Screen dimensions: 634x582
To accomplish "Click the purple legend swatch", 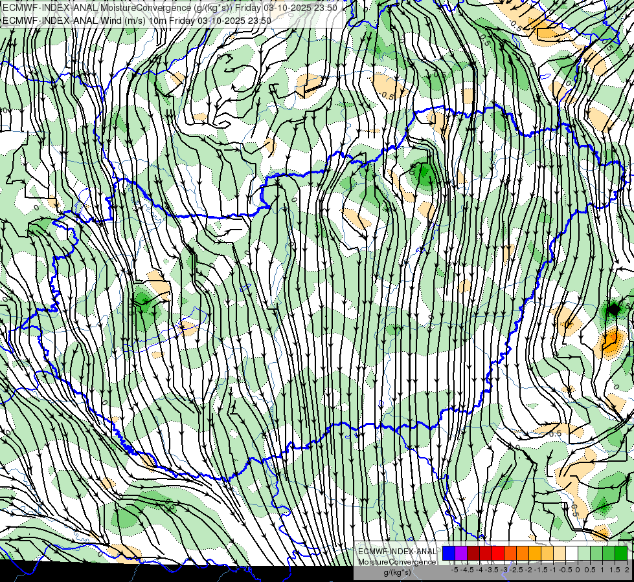I will point(461,553).
